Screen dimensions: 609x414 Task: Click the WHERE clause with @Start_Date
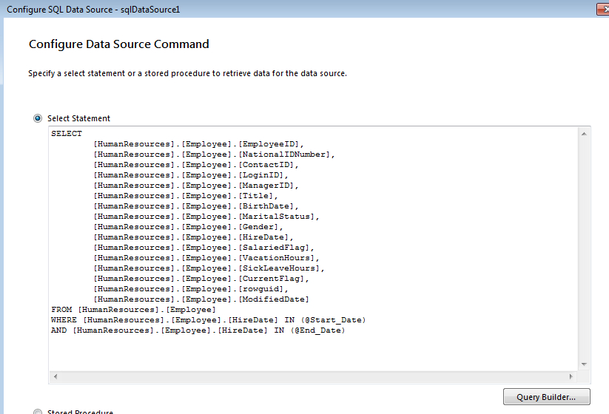coord(209,320)
